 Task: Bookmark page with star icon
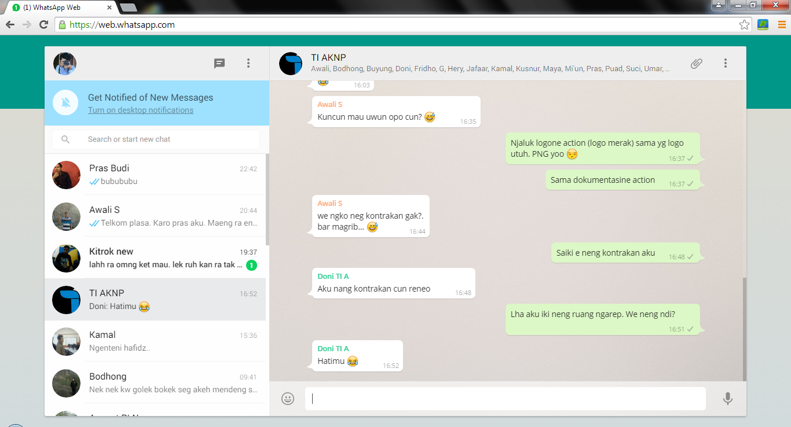744,25
